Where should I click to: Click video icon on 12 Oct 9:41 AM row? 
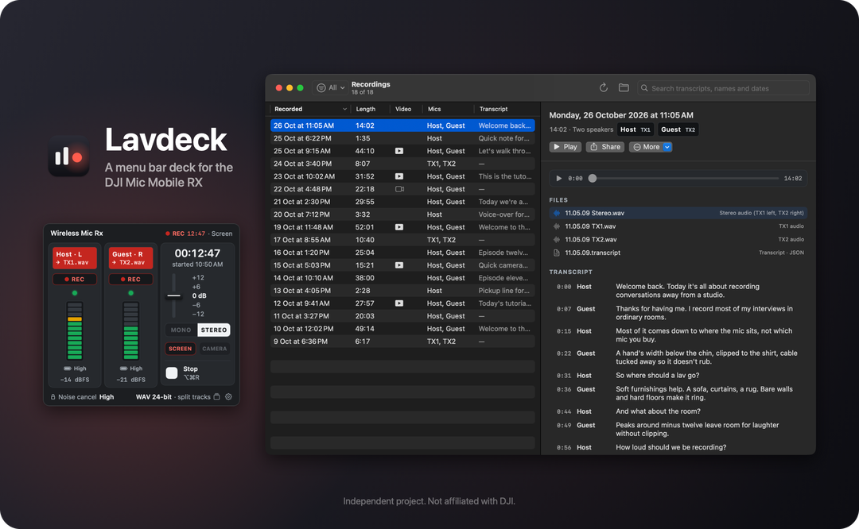pos(399,303)
